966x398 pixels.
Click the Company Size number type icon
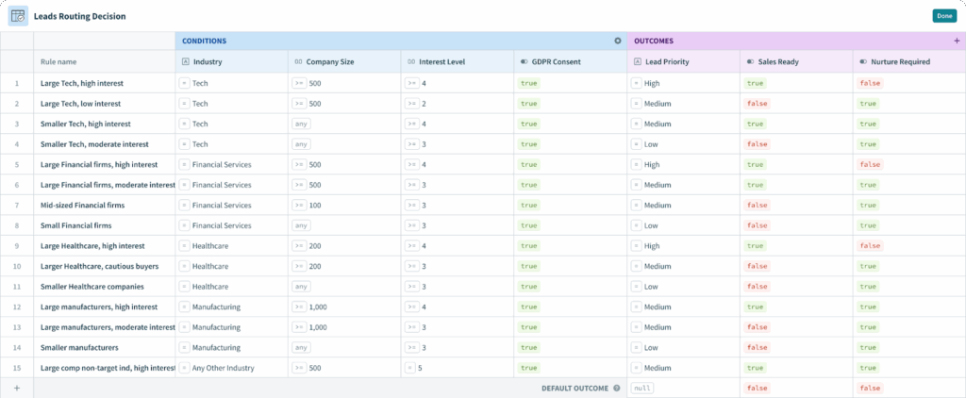tap(298, 61)
